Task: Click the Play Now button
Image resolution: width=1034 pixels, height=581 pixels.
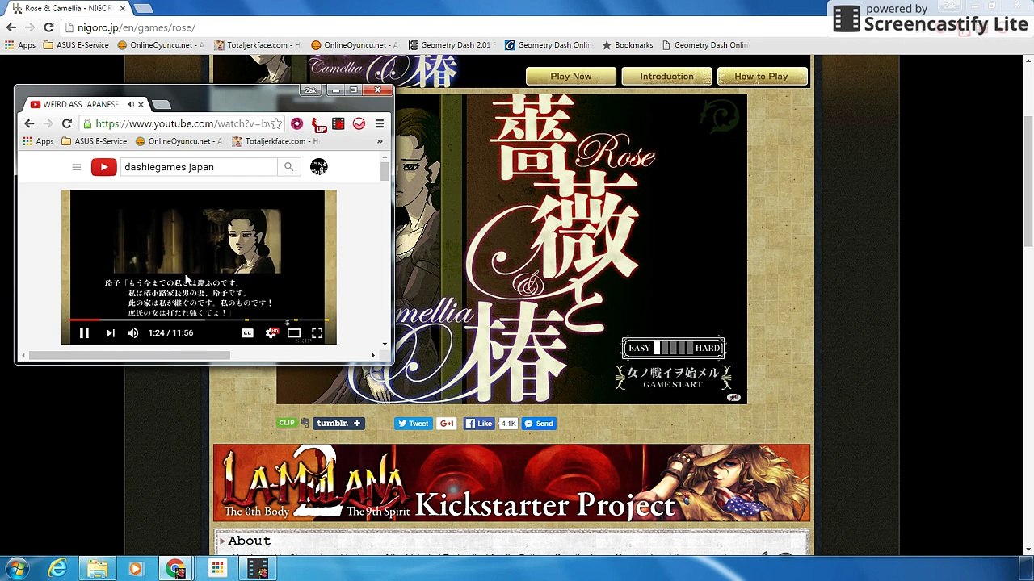Action: [571, 77]
